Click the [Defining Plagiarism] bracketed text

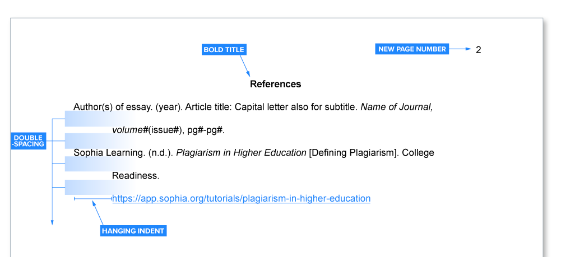[x=354, y=153]
